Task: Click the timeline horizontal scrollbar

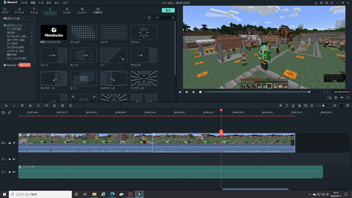Action: pyautogui.click(x=256, y=189)
